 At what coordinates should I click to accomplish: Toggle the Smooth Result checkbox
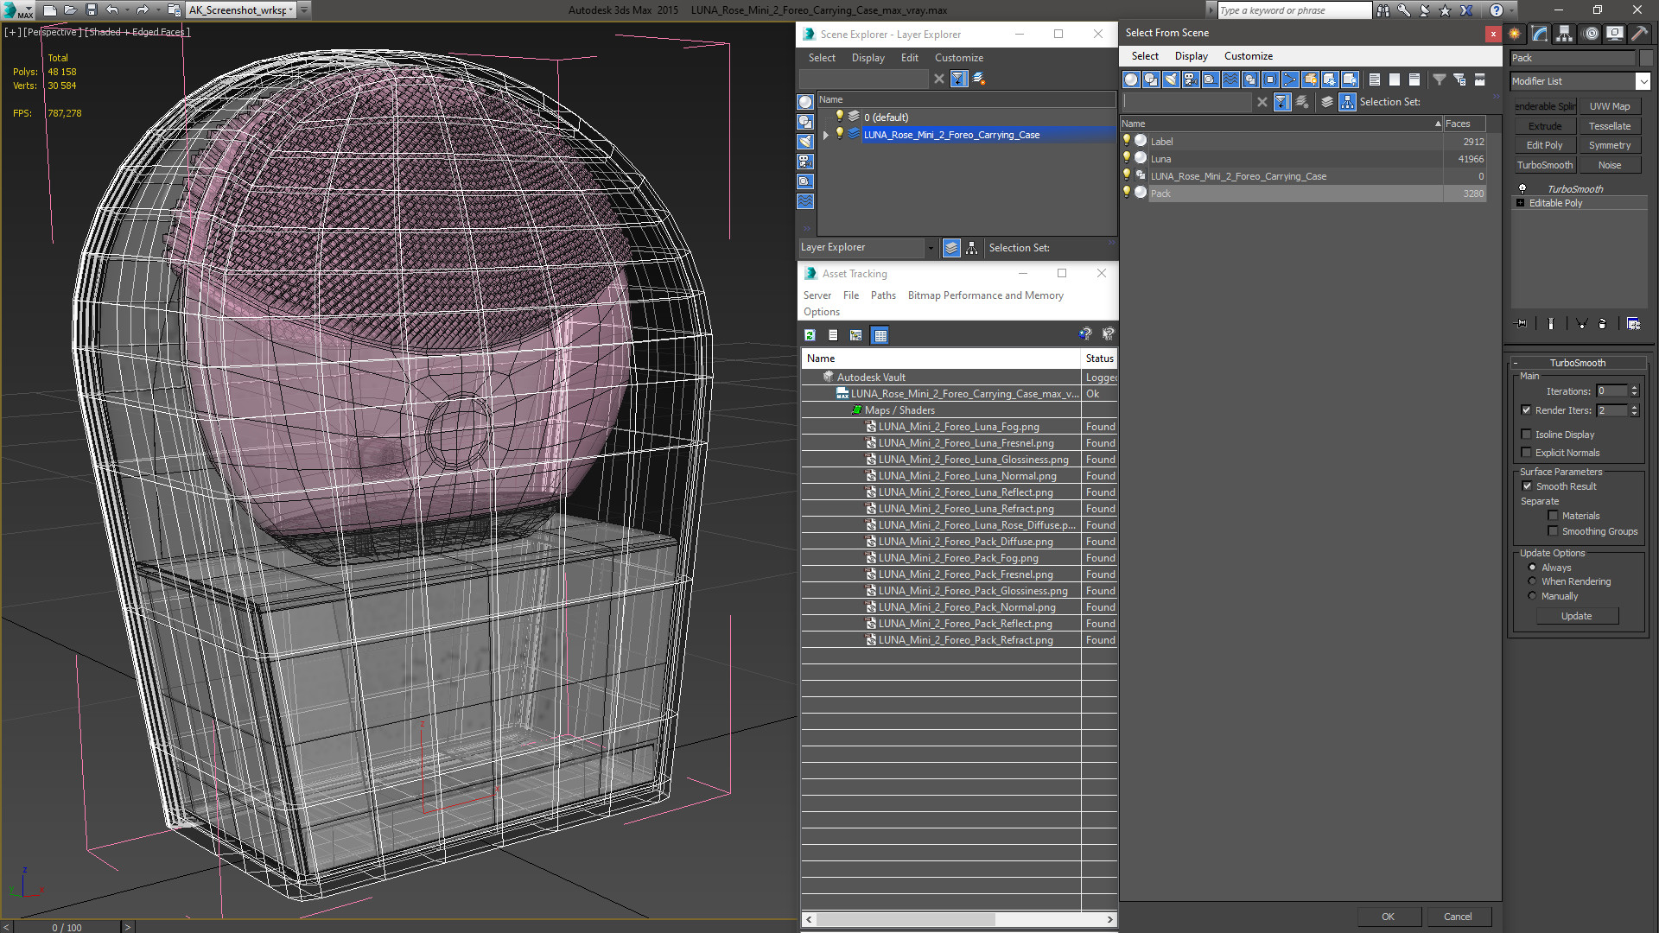(1527, 486)
